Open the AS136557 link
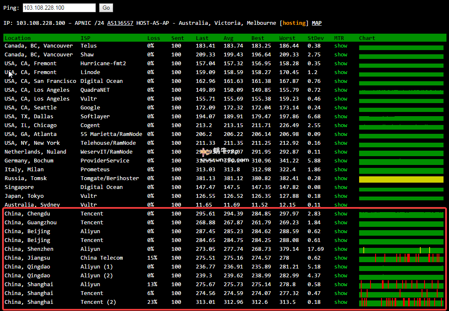The width and height of the screenshot is (449, 311). click(120, 23)
